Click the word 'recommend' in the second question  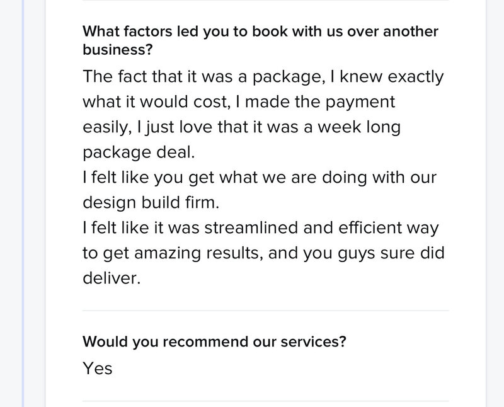coord(205,341)
